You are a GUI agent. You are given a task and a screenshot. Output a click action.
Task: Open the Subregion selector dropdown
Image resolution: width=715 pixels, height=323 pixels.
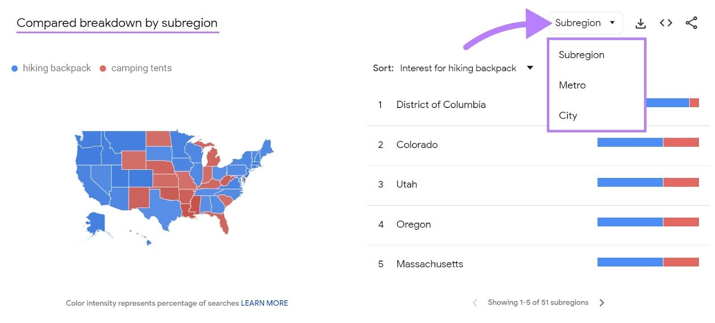point(581,23)
